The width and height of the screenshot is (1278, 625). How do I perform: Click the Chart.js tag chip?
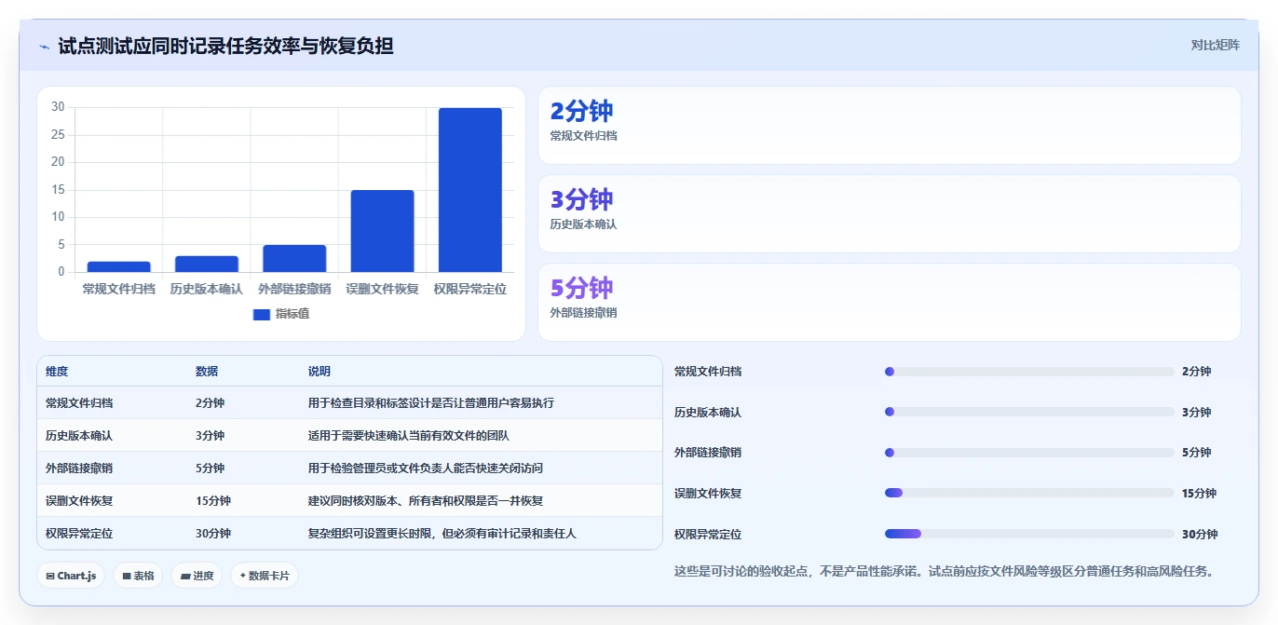click(71, 576)
